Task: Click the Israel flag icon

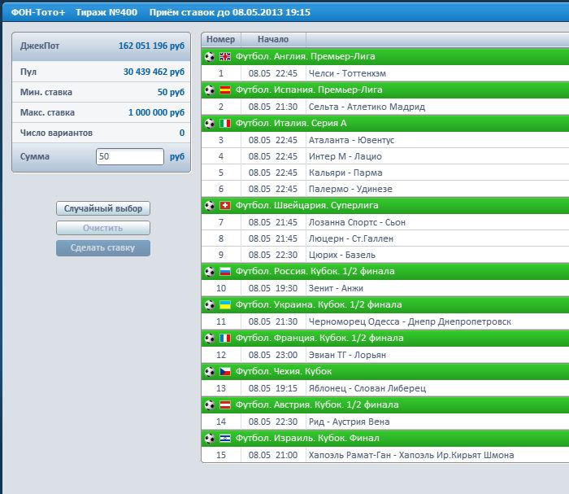Action: pos(225,439)
